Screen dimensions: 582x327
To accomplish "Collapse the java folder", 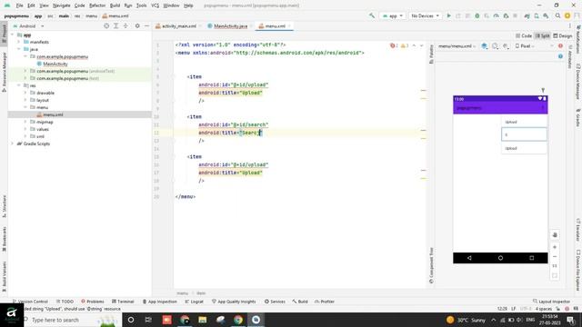I will 19,49.
